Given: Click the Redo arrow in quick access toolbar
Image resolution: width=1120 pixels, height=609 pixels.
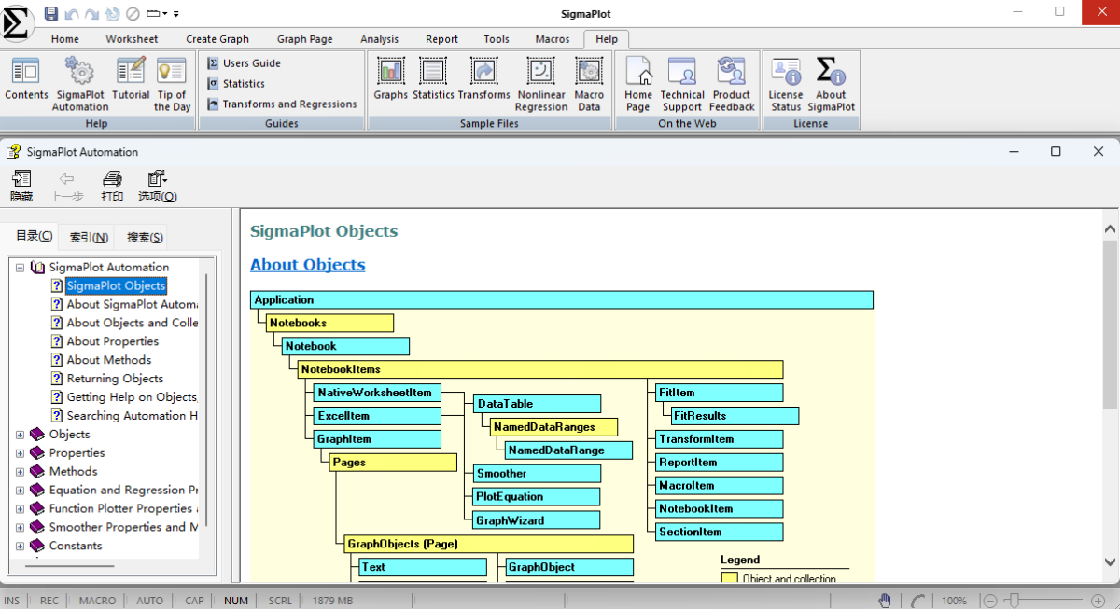Looking at the screenshot, I should click(x=91, y=13).
